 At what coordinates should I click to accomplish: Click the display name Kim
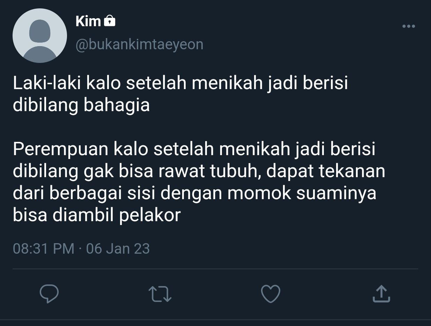pyautogui.click(x=88, y=21)
